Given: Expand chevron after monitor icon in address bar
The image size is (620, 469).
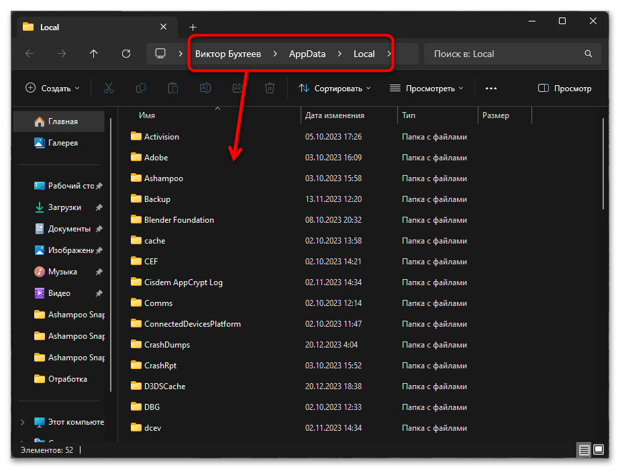Looking at the screenshot, I should click(x=180, y=54).
